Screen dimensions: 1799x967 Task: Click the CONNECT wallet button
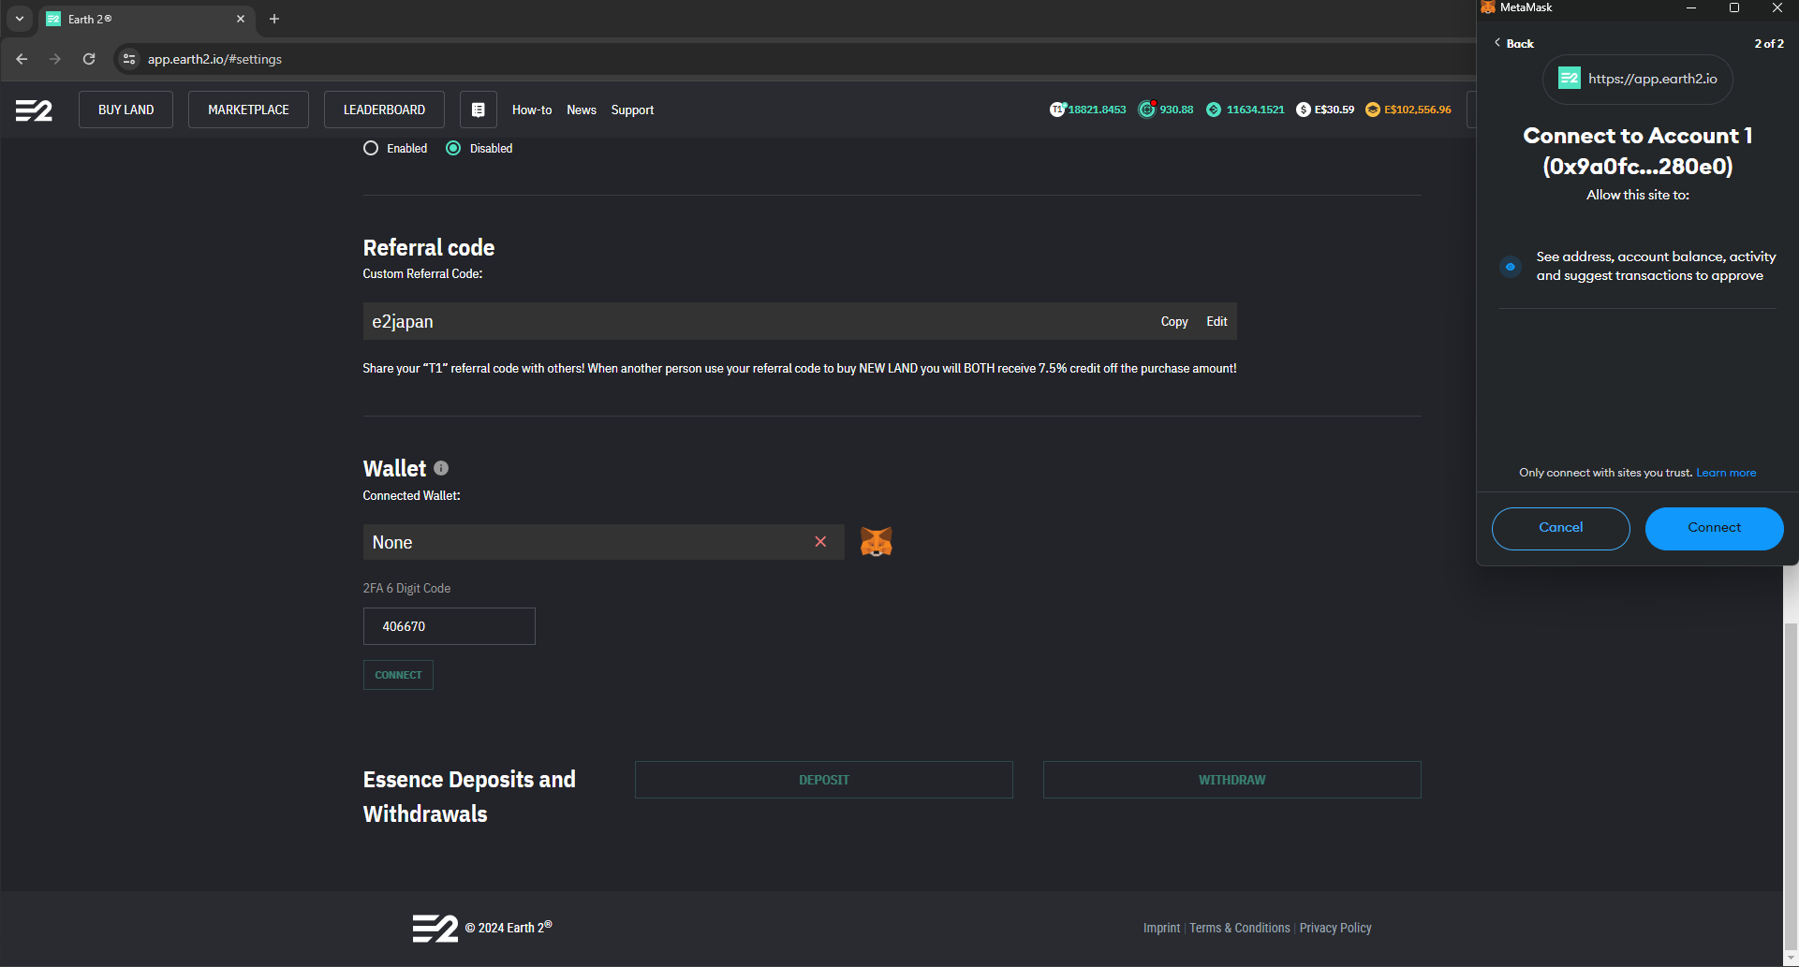coord(398,675)
